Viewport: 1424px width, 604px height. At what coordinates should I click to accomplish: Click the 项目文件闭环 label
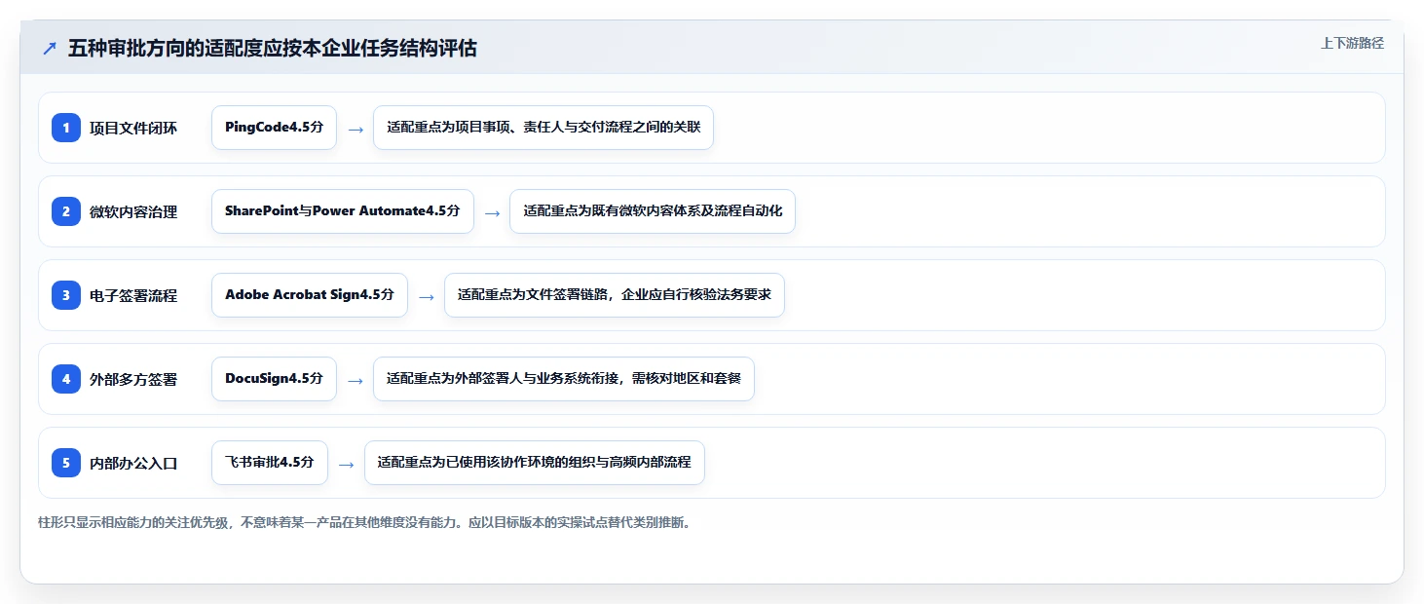pos(133,128)
